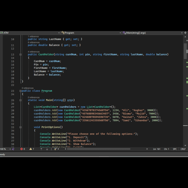The height and width of the screenshot is (188, 188).
Task: Click the split editor window icon
Action: (x=185, y=33)
